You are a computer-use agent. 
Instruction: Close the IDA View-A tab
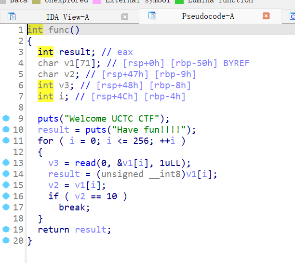125,17
